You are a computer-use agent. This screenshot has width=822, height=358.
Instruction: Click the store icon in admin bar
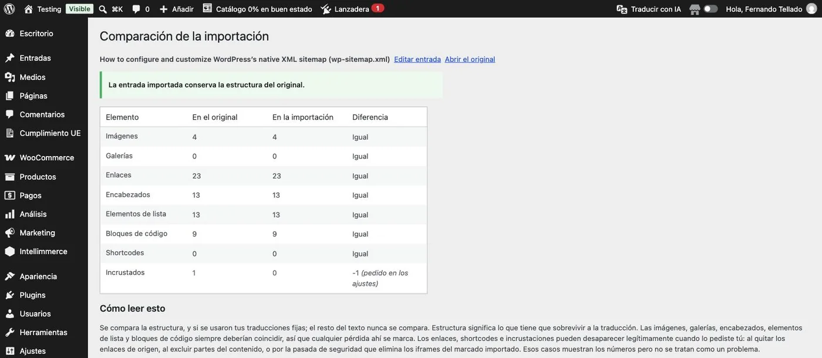tap(695, 9)
